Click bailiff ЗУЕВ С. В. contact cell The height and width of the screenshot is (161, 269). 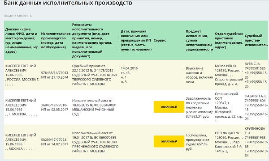tap(256, 75)
